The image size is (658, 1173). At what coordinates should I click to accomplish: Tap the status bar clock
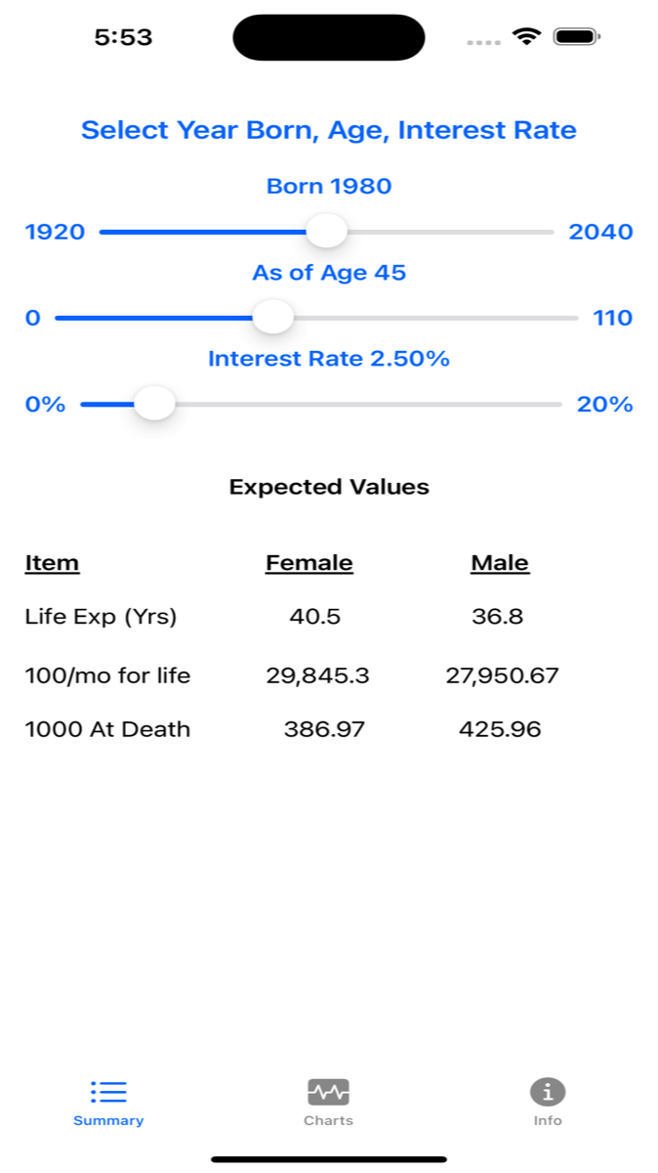coord(123,37)
